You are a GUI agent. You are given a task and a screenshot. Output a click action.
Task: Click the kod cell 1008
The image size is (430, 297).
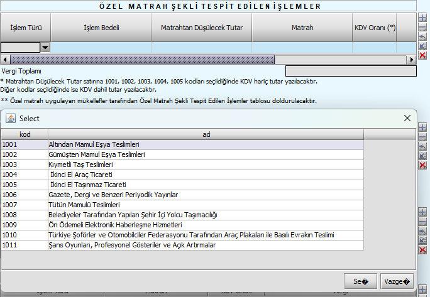click(25, 215)
